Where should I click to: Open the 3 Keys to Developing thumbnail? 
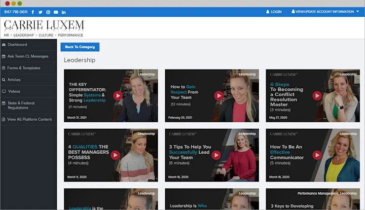[x=313, y=199]
